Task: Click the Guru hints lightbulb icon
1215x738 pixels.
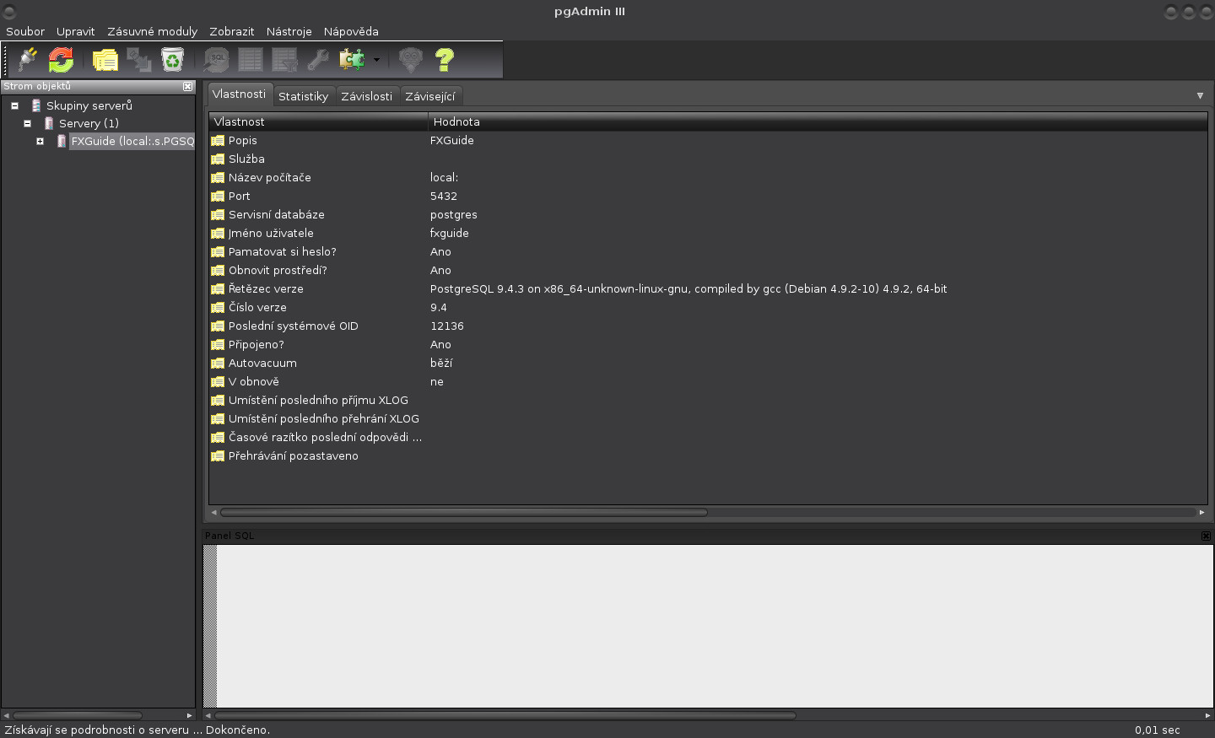Action: [410, 59]
